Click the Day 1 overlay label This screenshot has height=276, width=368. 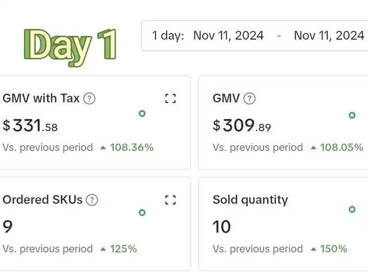click(70, 47)
